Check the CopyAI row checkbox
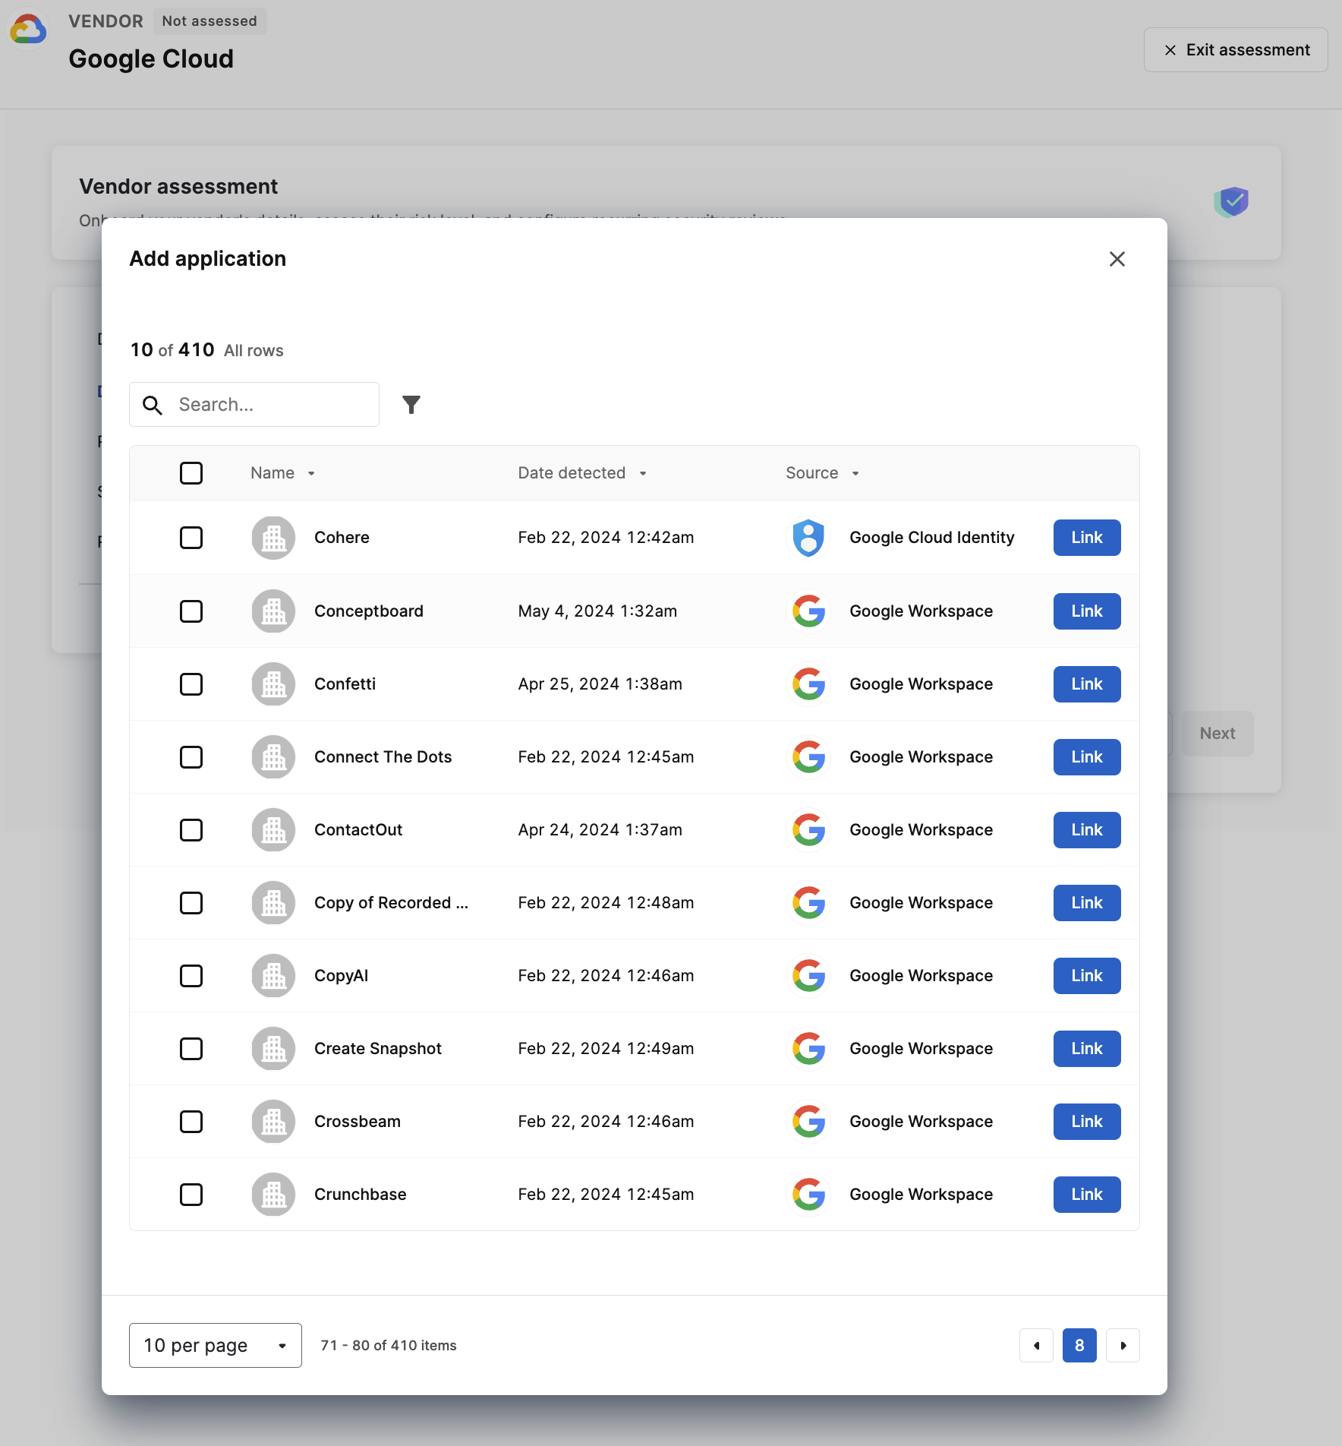This screenshot has width=1342, height=1446. pos(191,976)
